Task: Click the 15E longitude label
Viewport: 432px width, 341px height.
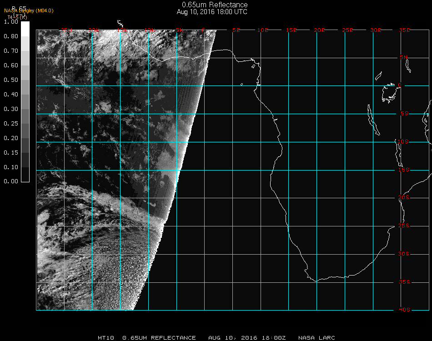Action: click(291, 30)
